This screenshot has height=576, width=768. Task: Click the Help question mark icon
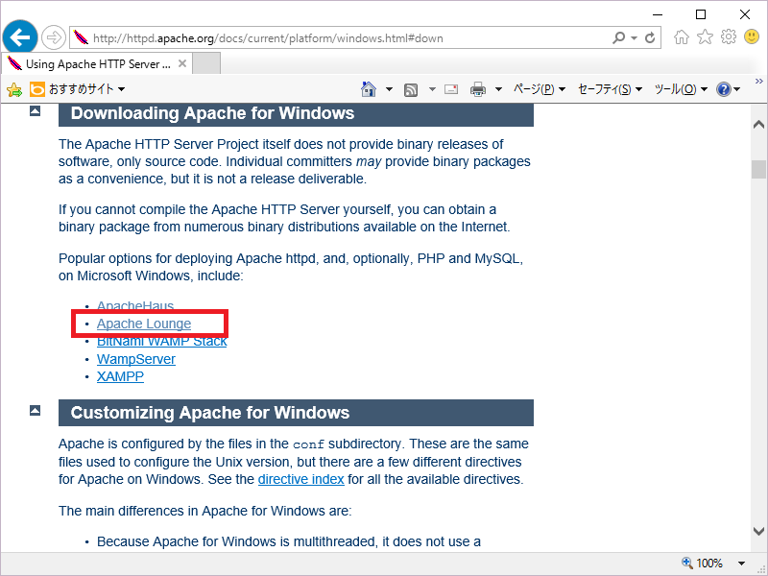(724, 89)
